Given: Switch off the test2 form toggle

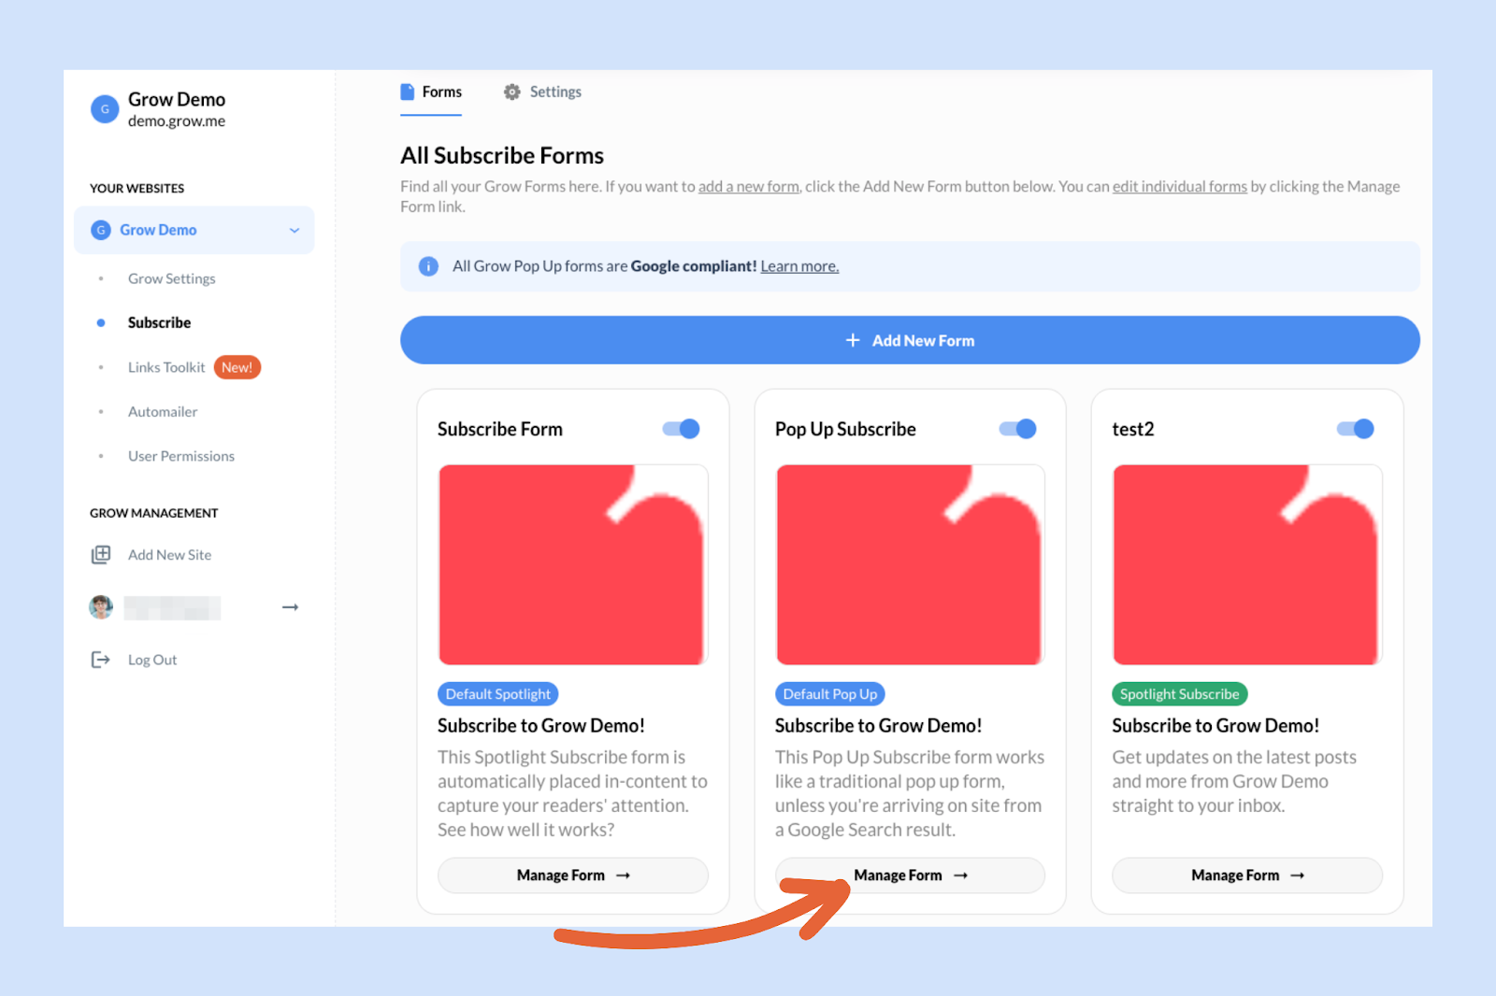Looking at the screenshot, I should pyautogui.click(x=1356, y=429).
